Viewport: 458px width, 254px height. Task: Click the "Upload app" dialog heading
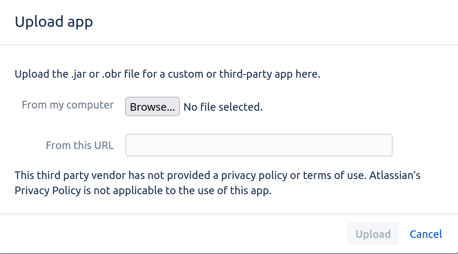click(54, 22)
